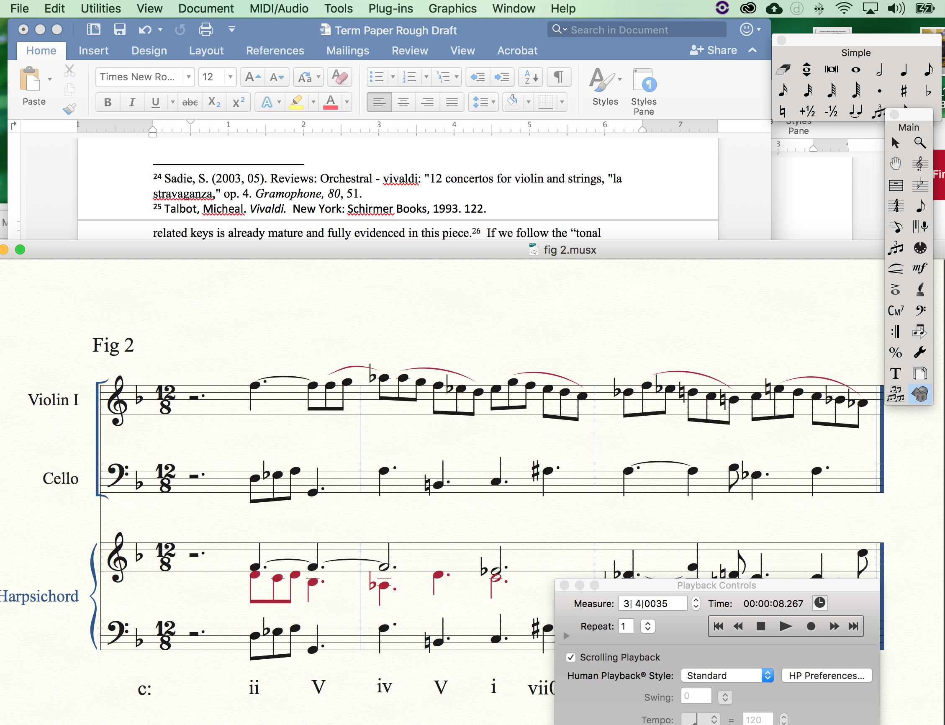This screenshot has height=725, width=945.
Task: Toggle Bold formatting in Word ribbon
Action: pos(108,102)
